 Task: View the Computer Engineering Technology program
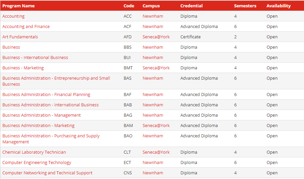pyautogui.click(x=37, y=163)
